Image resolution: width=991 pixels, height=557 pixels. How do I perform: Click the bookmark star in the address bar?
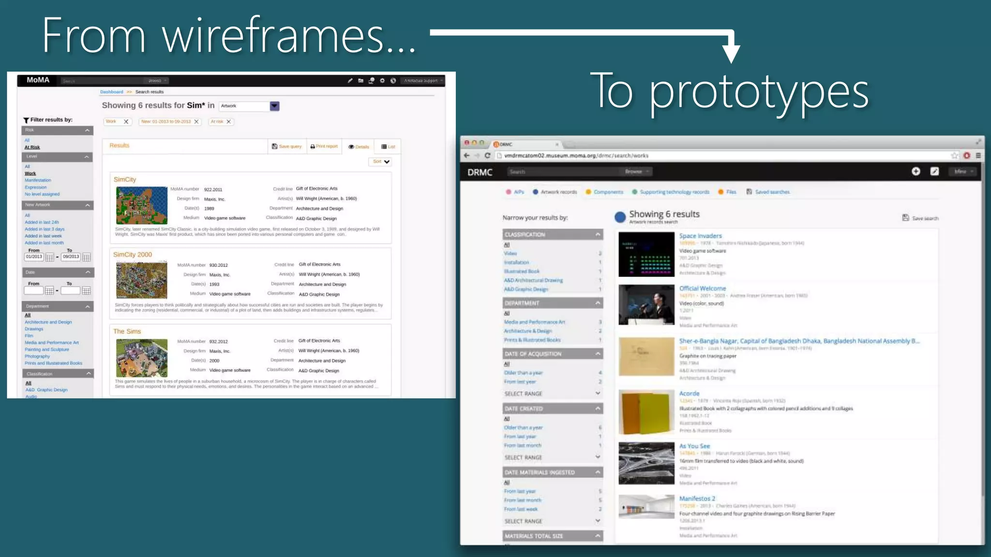[x=955, y=156]
